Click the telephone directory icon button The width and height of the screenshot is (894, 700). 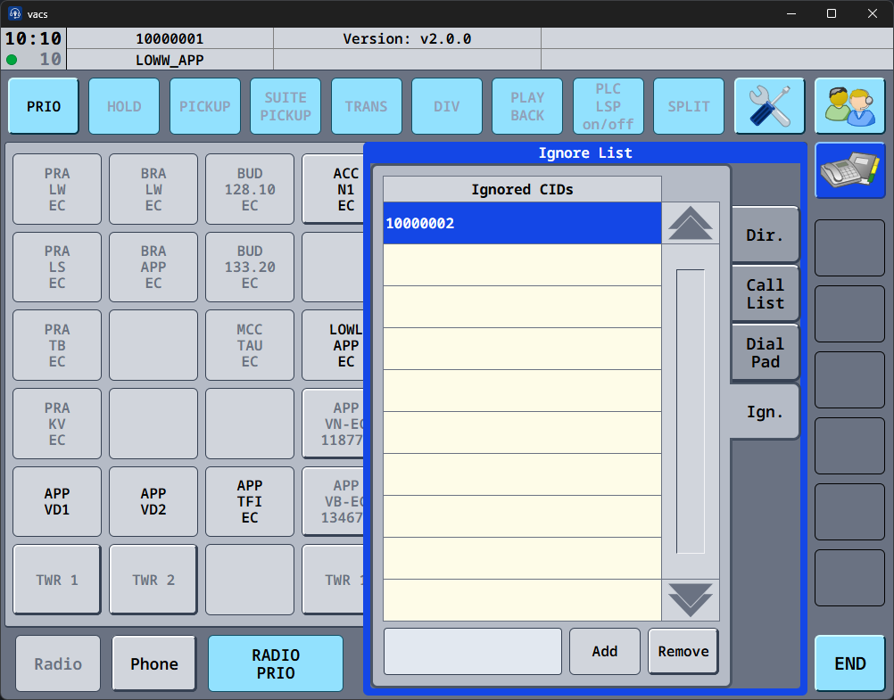click(x=849, y=170)
